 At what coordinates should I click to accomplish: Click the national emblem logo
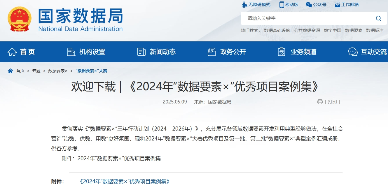click(x=19, y=19)
